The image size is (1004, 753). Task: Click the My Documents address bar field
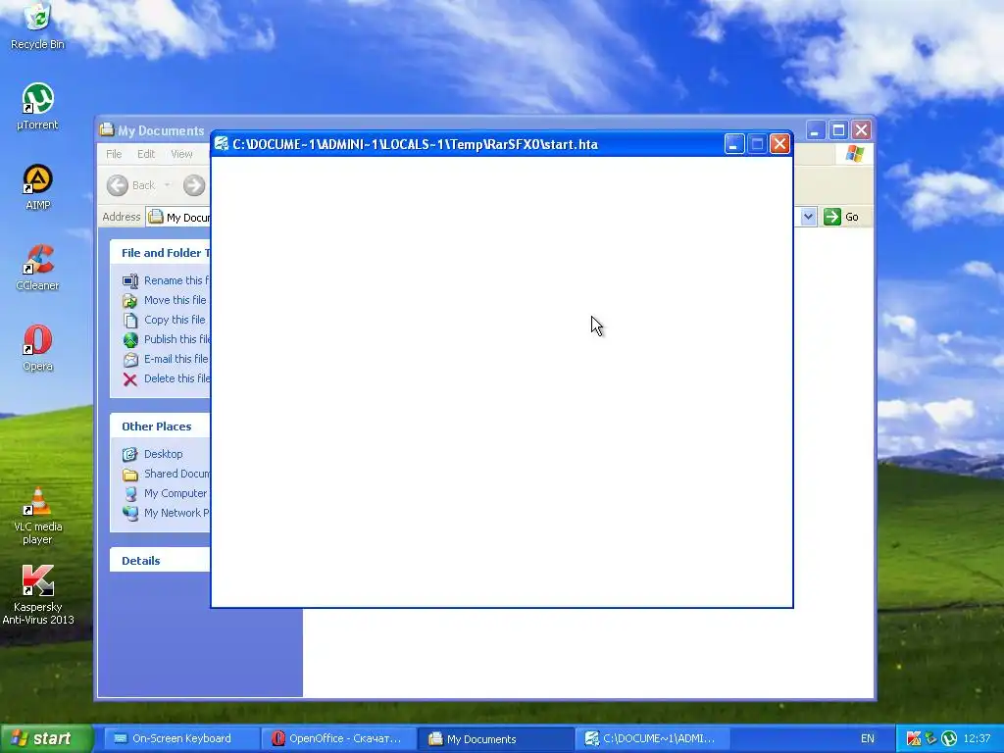(x=178, y=217)
